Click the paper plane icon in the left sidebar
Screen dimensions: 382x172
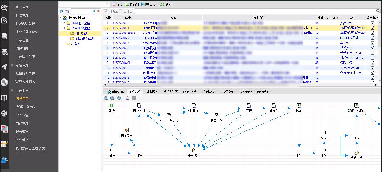point(5,67)
